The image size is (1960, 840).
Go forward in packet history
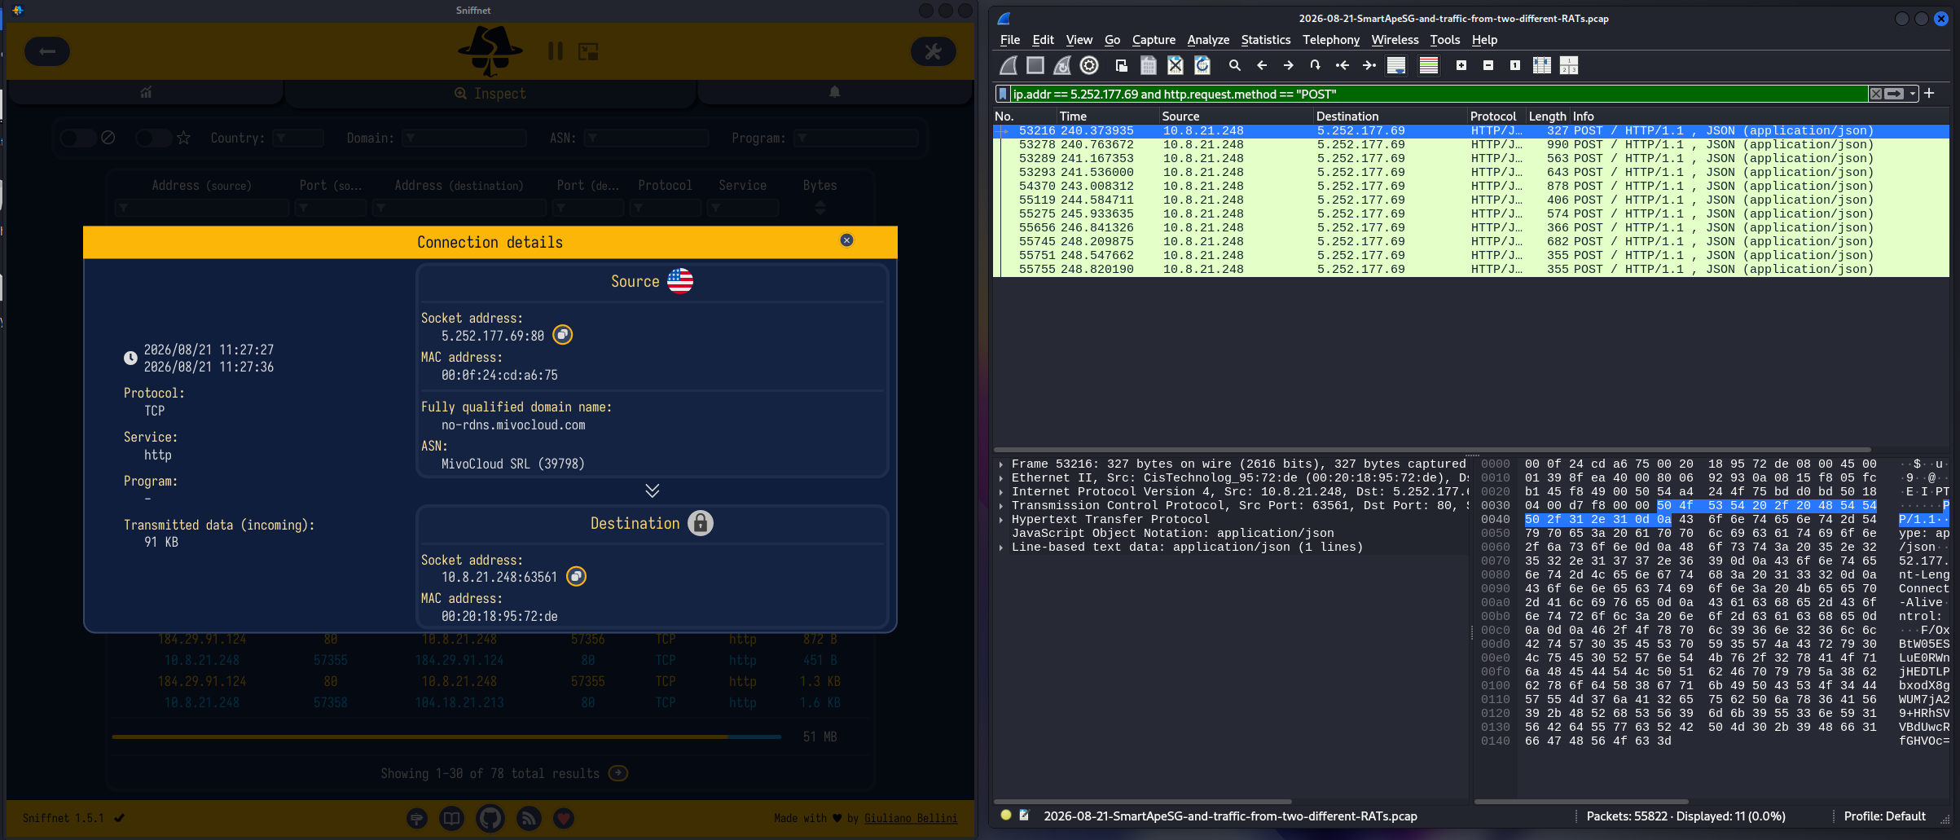pos(1289,65)
